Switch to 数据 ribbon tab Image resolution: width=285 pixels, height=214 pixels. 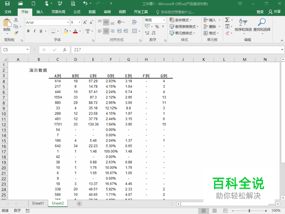pyautogui.click(x=92, y=12)
